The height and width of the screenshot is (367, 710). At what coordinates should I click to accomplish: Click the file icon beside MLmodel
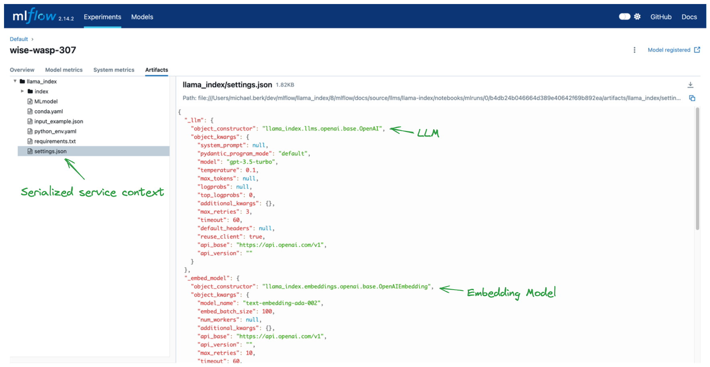pos(30,101)
